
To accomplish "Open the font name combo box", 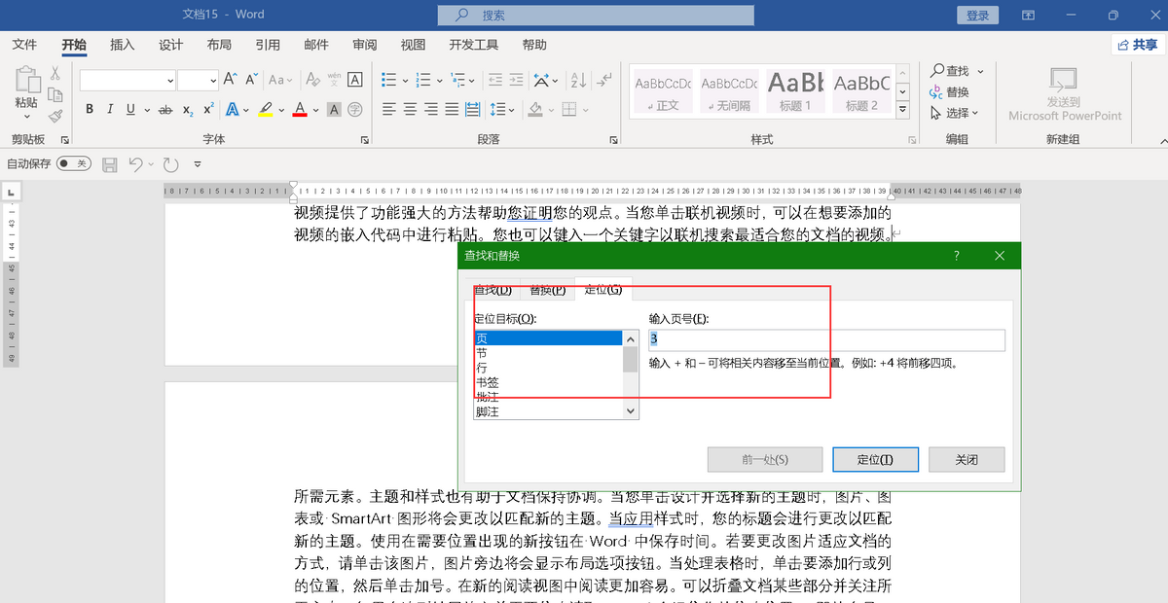I will pos(128,81).
